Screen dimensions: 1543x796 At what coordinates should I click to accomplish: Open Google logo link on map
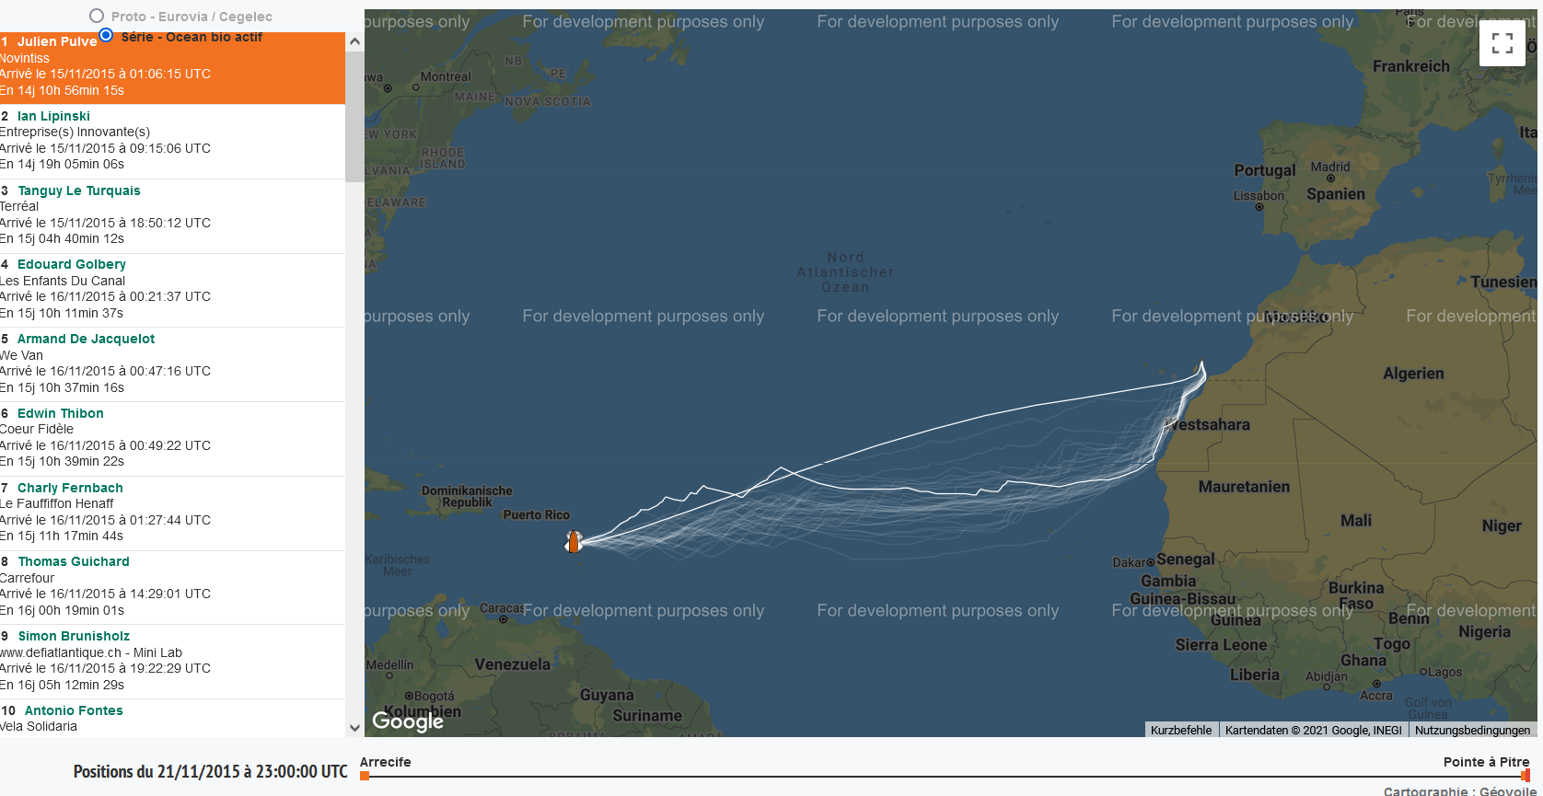pyautogui.click(x=408, y=721)
